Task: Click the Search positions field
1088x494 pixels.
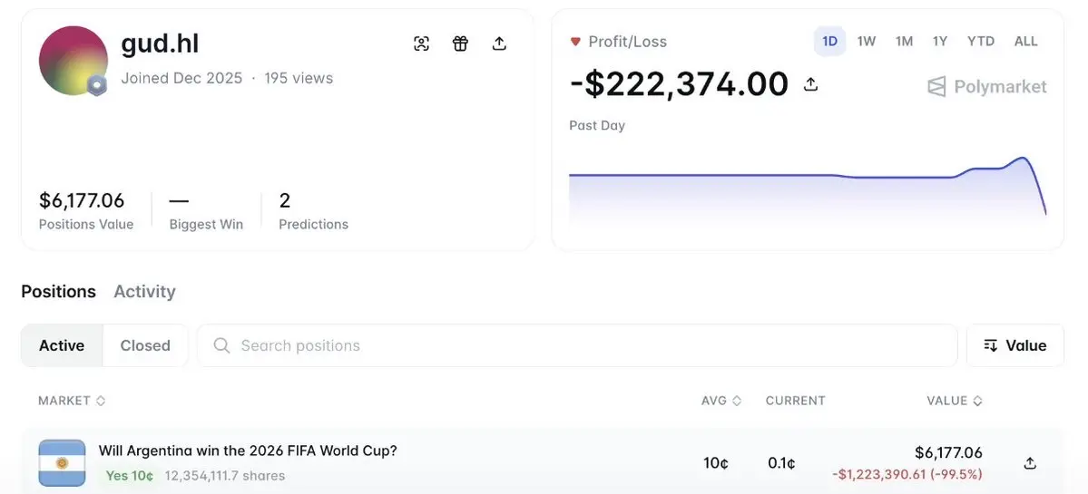Action: pyautogui.click(x=576, y=345)
